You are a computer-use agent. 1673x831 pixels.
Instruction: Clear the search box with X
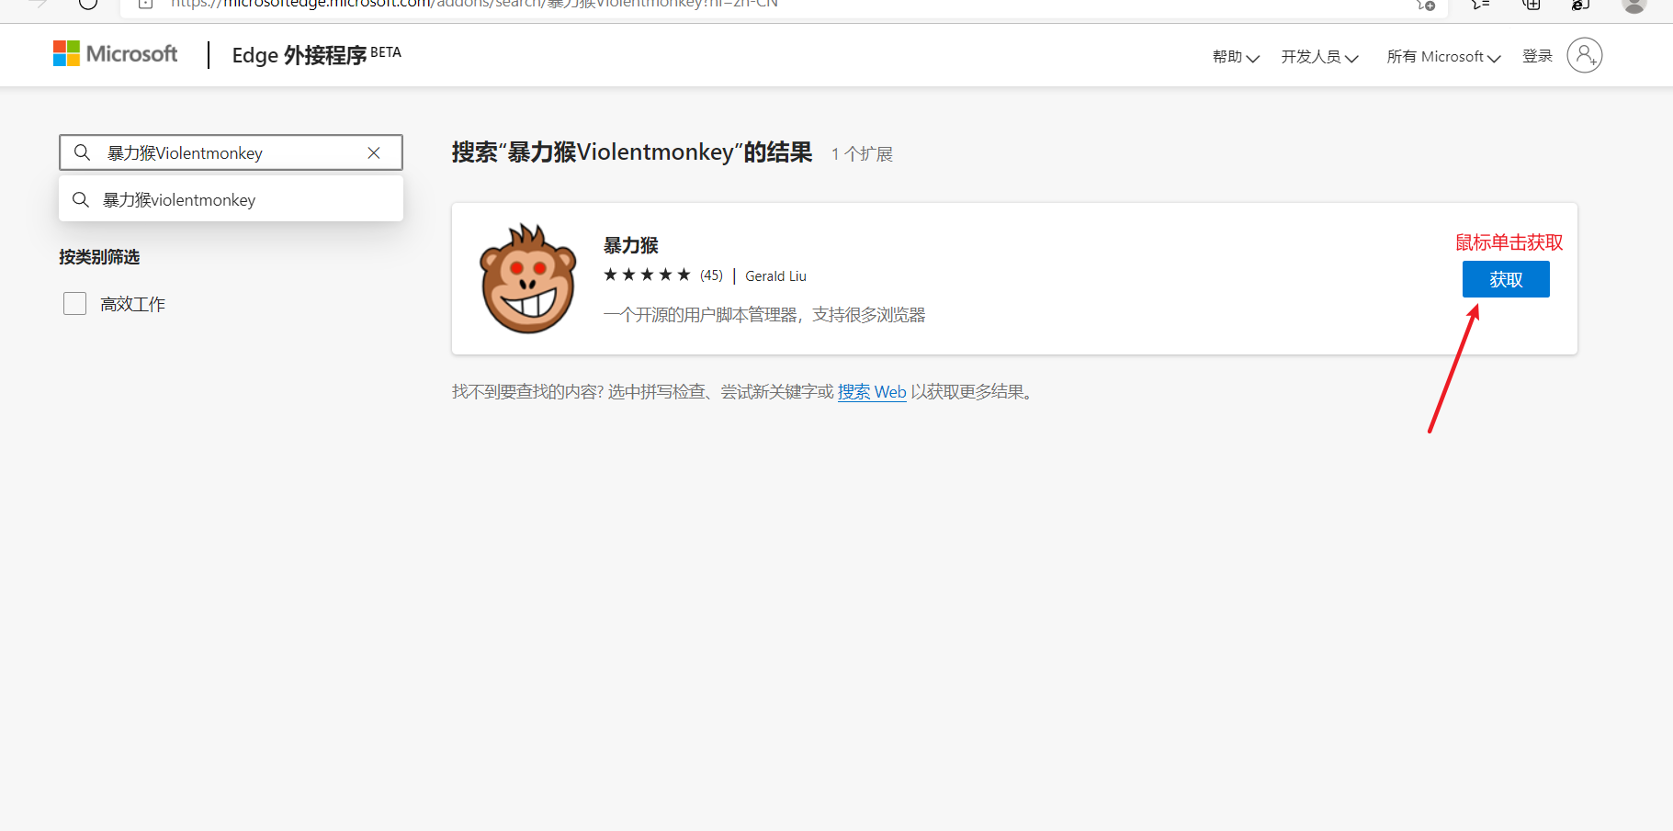tap(374, 153)
